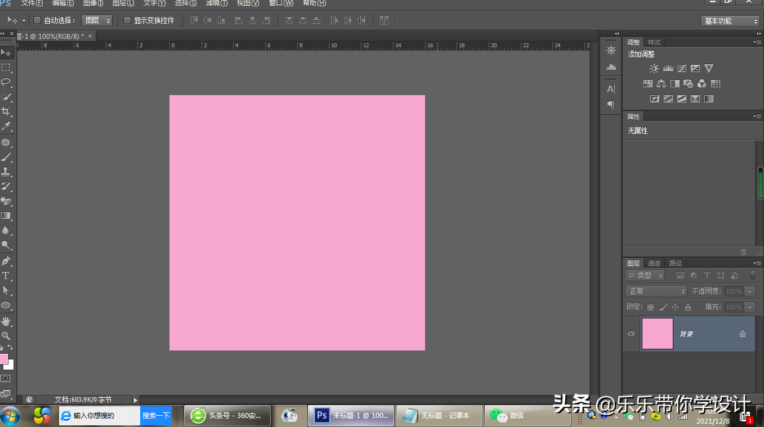
Task: Click the 背景 layer thumbnail
Action: 658,334
